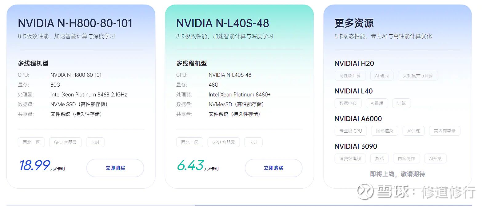Select the 内容创作 tag
The height and width of the screenshot is (207, 490).
pyautogui.click(x=406, y=158)
